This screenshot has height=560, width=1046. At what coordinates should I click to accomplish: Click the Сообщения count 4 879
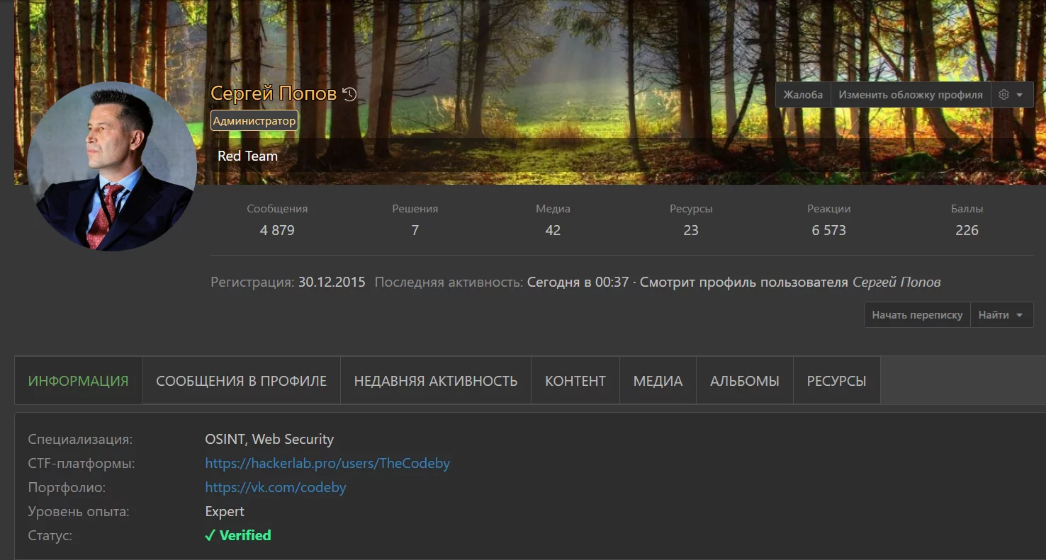click(x=277, y=229)
